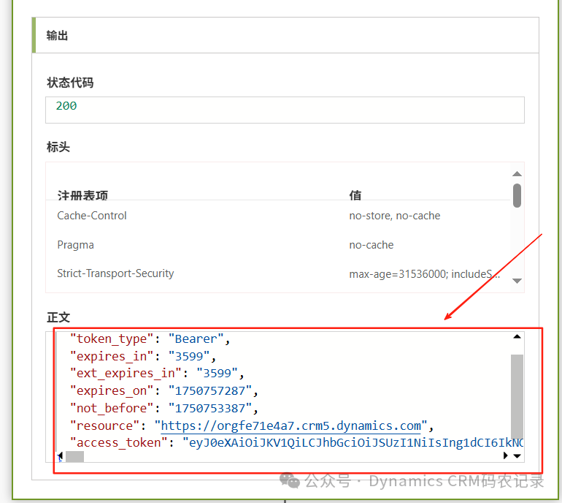Click the status code field showing 200

click(x=285, y=110)
